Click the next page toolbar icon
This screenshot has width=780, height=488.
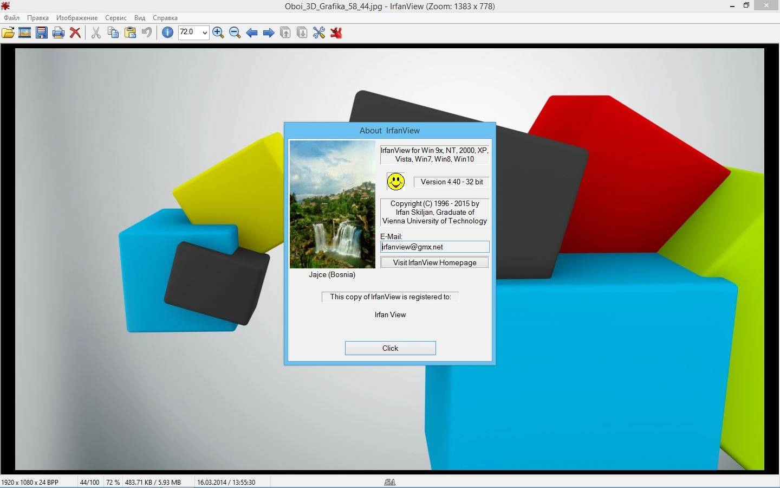point(302,33)
